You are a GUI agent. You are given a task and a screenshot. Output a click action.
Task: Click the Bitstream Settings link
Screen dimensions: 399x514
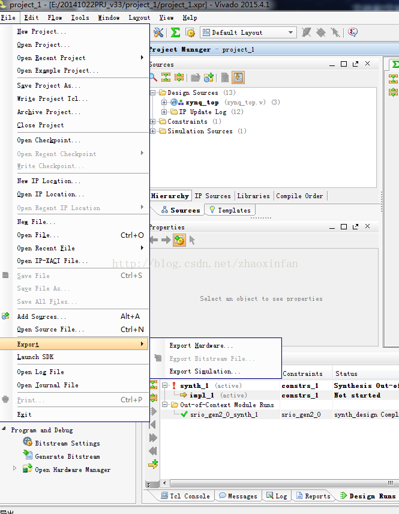point(67,443)
